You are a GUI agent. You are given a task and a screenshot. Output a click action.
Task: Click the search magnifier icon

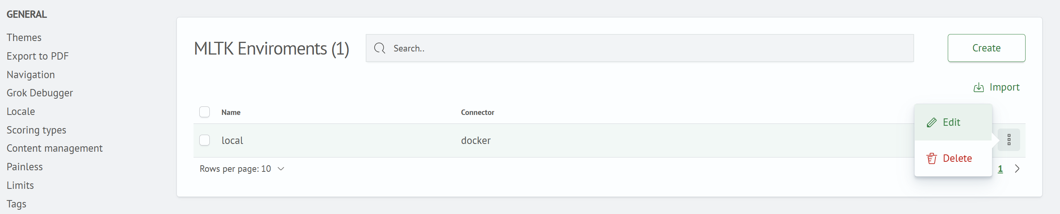pyautogui.click(x=379, y=48)
